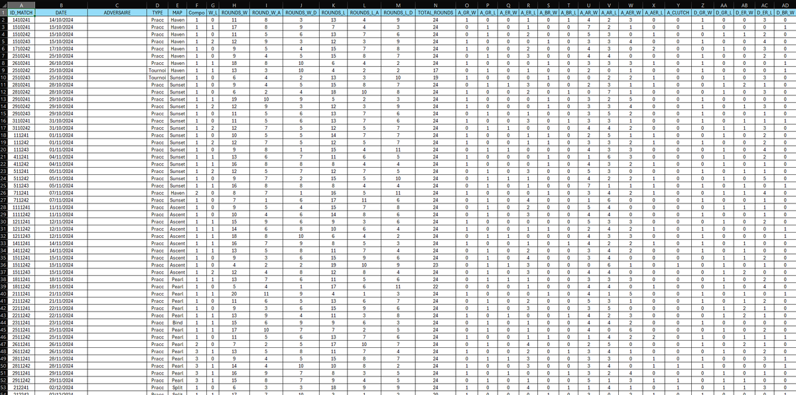The height and width of the screenshot is (395, 796).
Task: Click the date cell 23/11/2024
Action: 61,322
